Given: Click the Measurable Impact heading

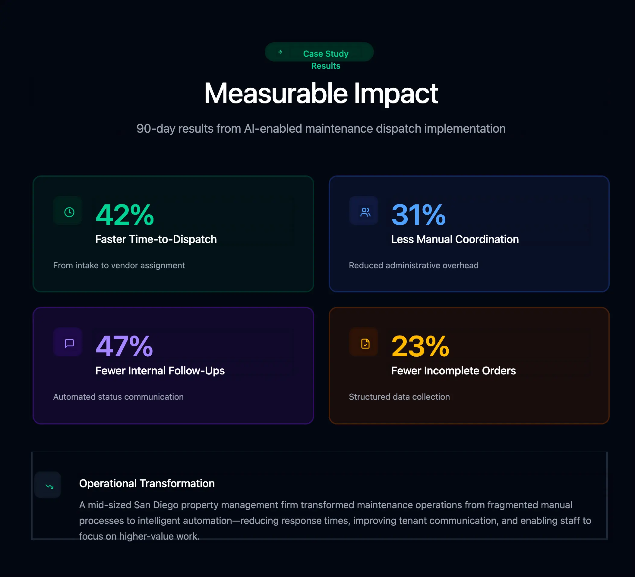Looking at the screenshot, I should coord(321,93).
